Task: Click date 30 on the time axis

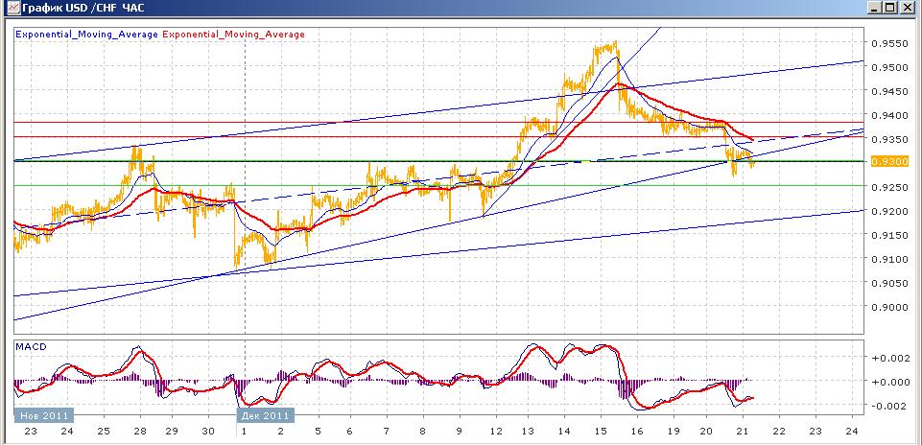Action: 207,431
